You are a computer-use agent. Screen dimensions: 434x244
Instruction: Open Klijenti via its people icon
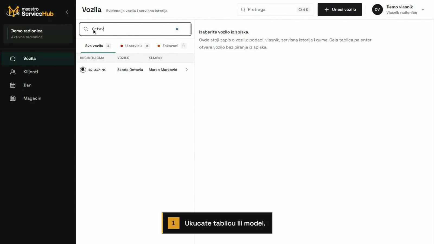pos(13,72)
